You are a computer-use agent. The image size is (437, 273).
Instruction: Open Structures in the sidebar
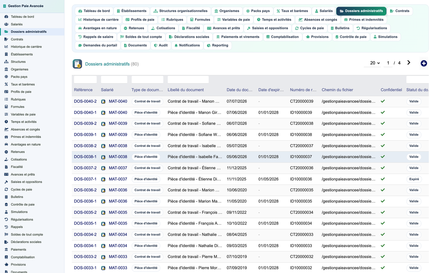[x=18, y=62]
